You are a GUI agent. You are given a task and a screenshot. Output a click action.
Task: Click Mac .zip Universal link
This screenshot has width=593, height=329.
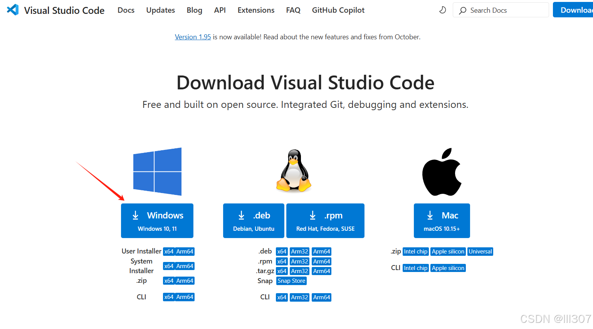coord(480,252)
